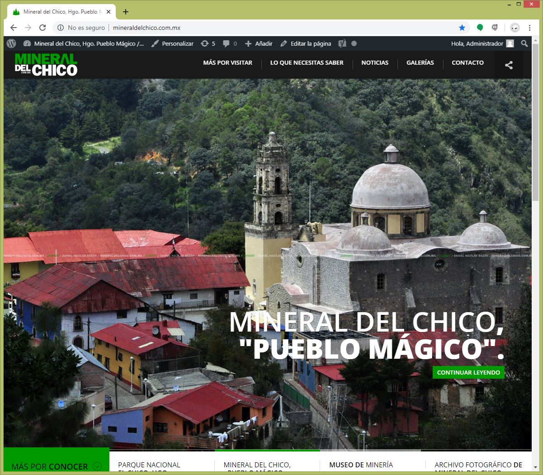Open the pending updates icon showing 5
Image resolution: width=543 pixels, height=475 pixels.
(x=208, y=43)
